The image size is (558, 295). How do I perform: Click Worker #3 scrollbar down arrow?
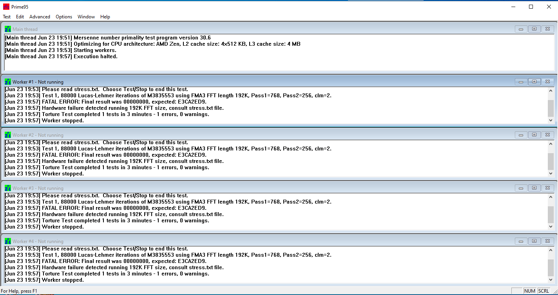coord(551,227)
